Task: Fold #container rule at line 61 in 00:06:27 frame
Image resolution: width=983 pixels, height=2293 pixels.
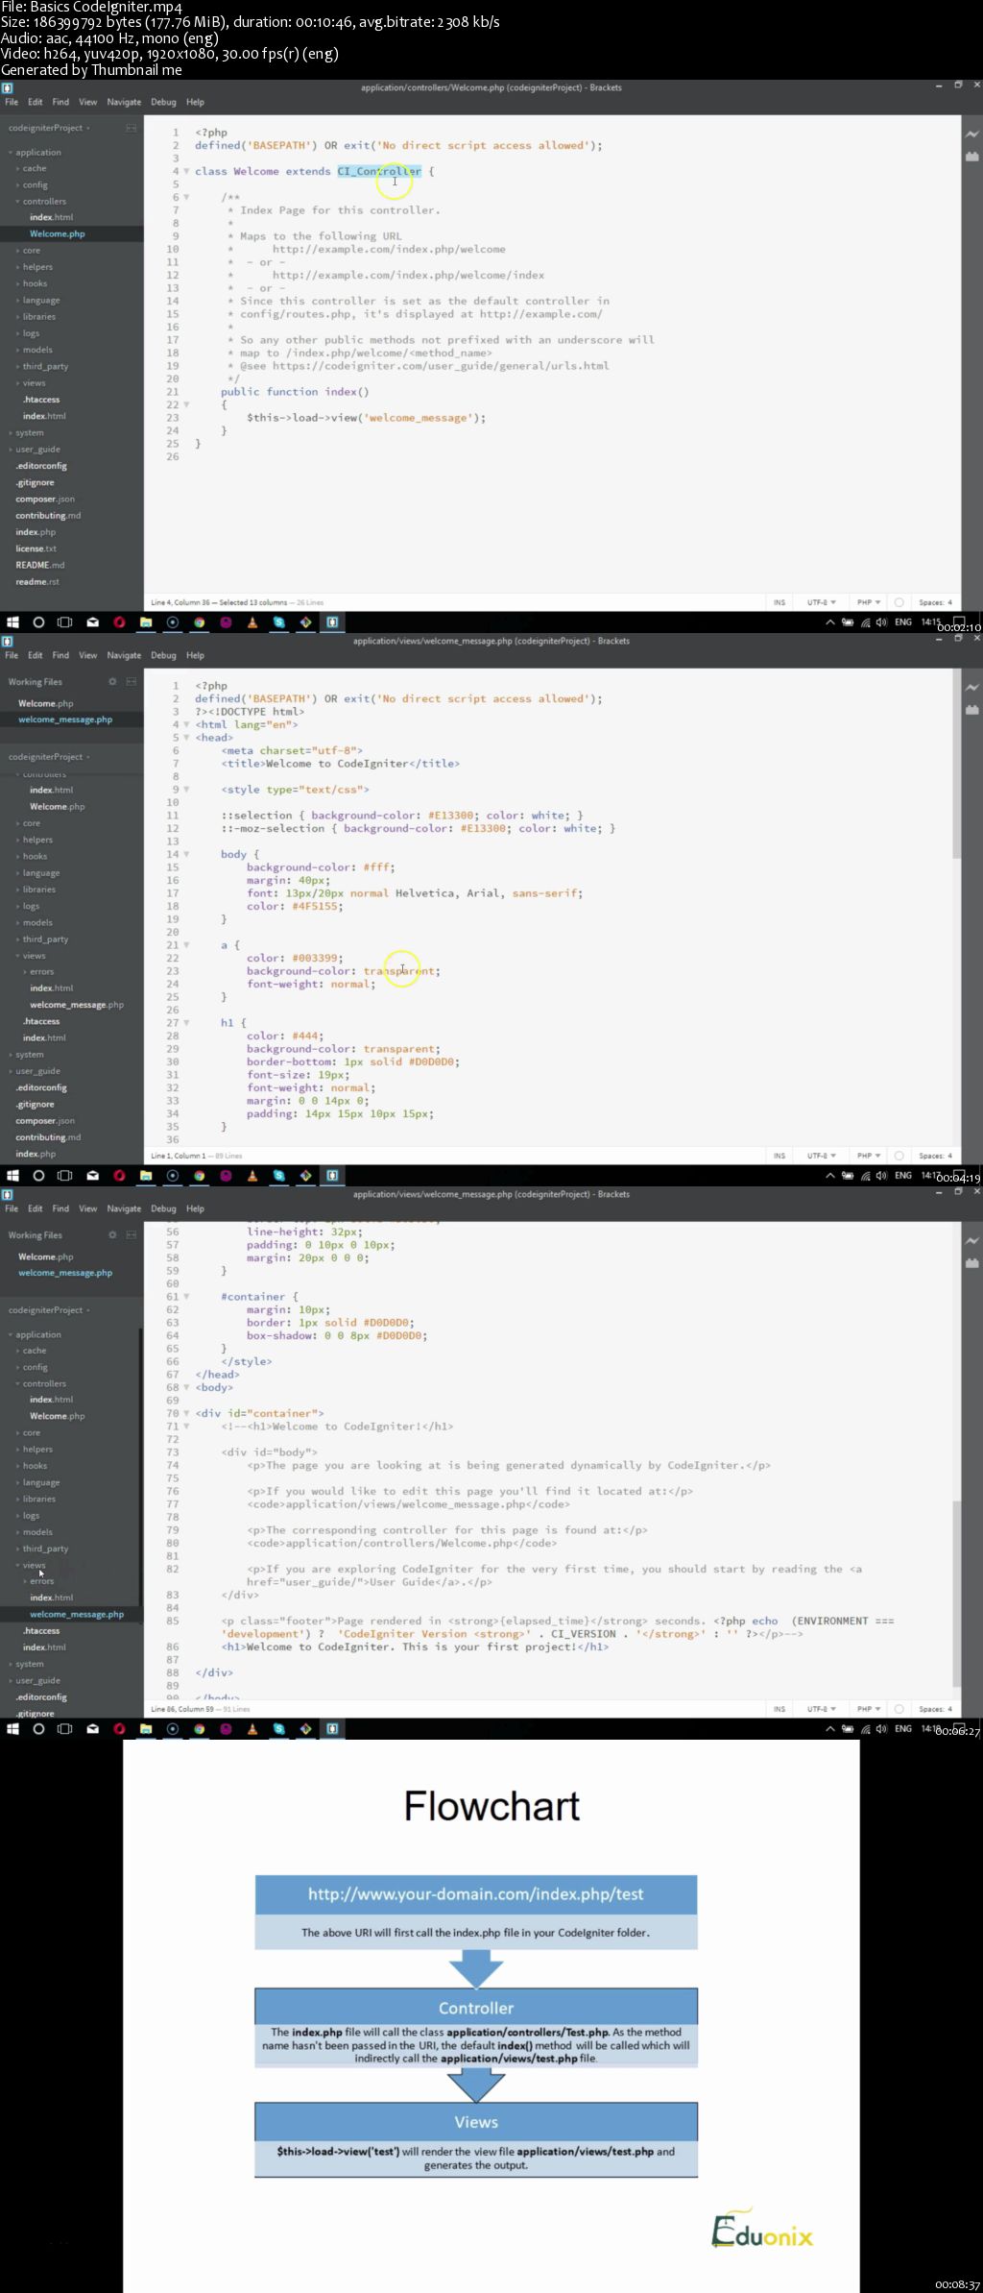Action: 186,1297
